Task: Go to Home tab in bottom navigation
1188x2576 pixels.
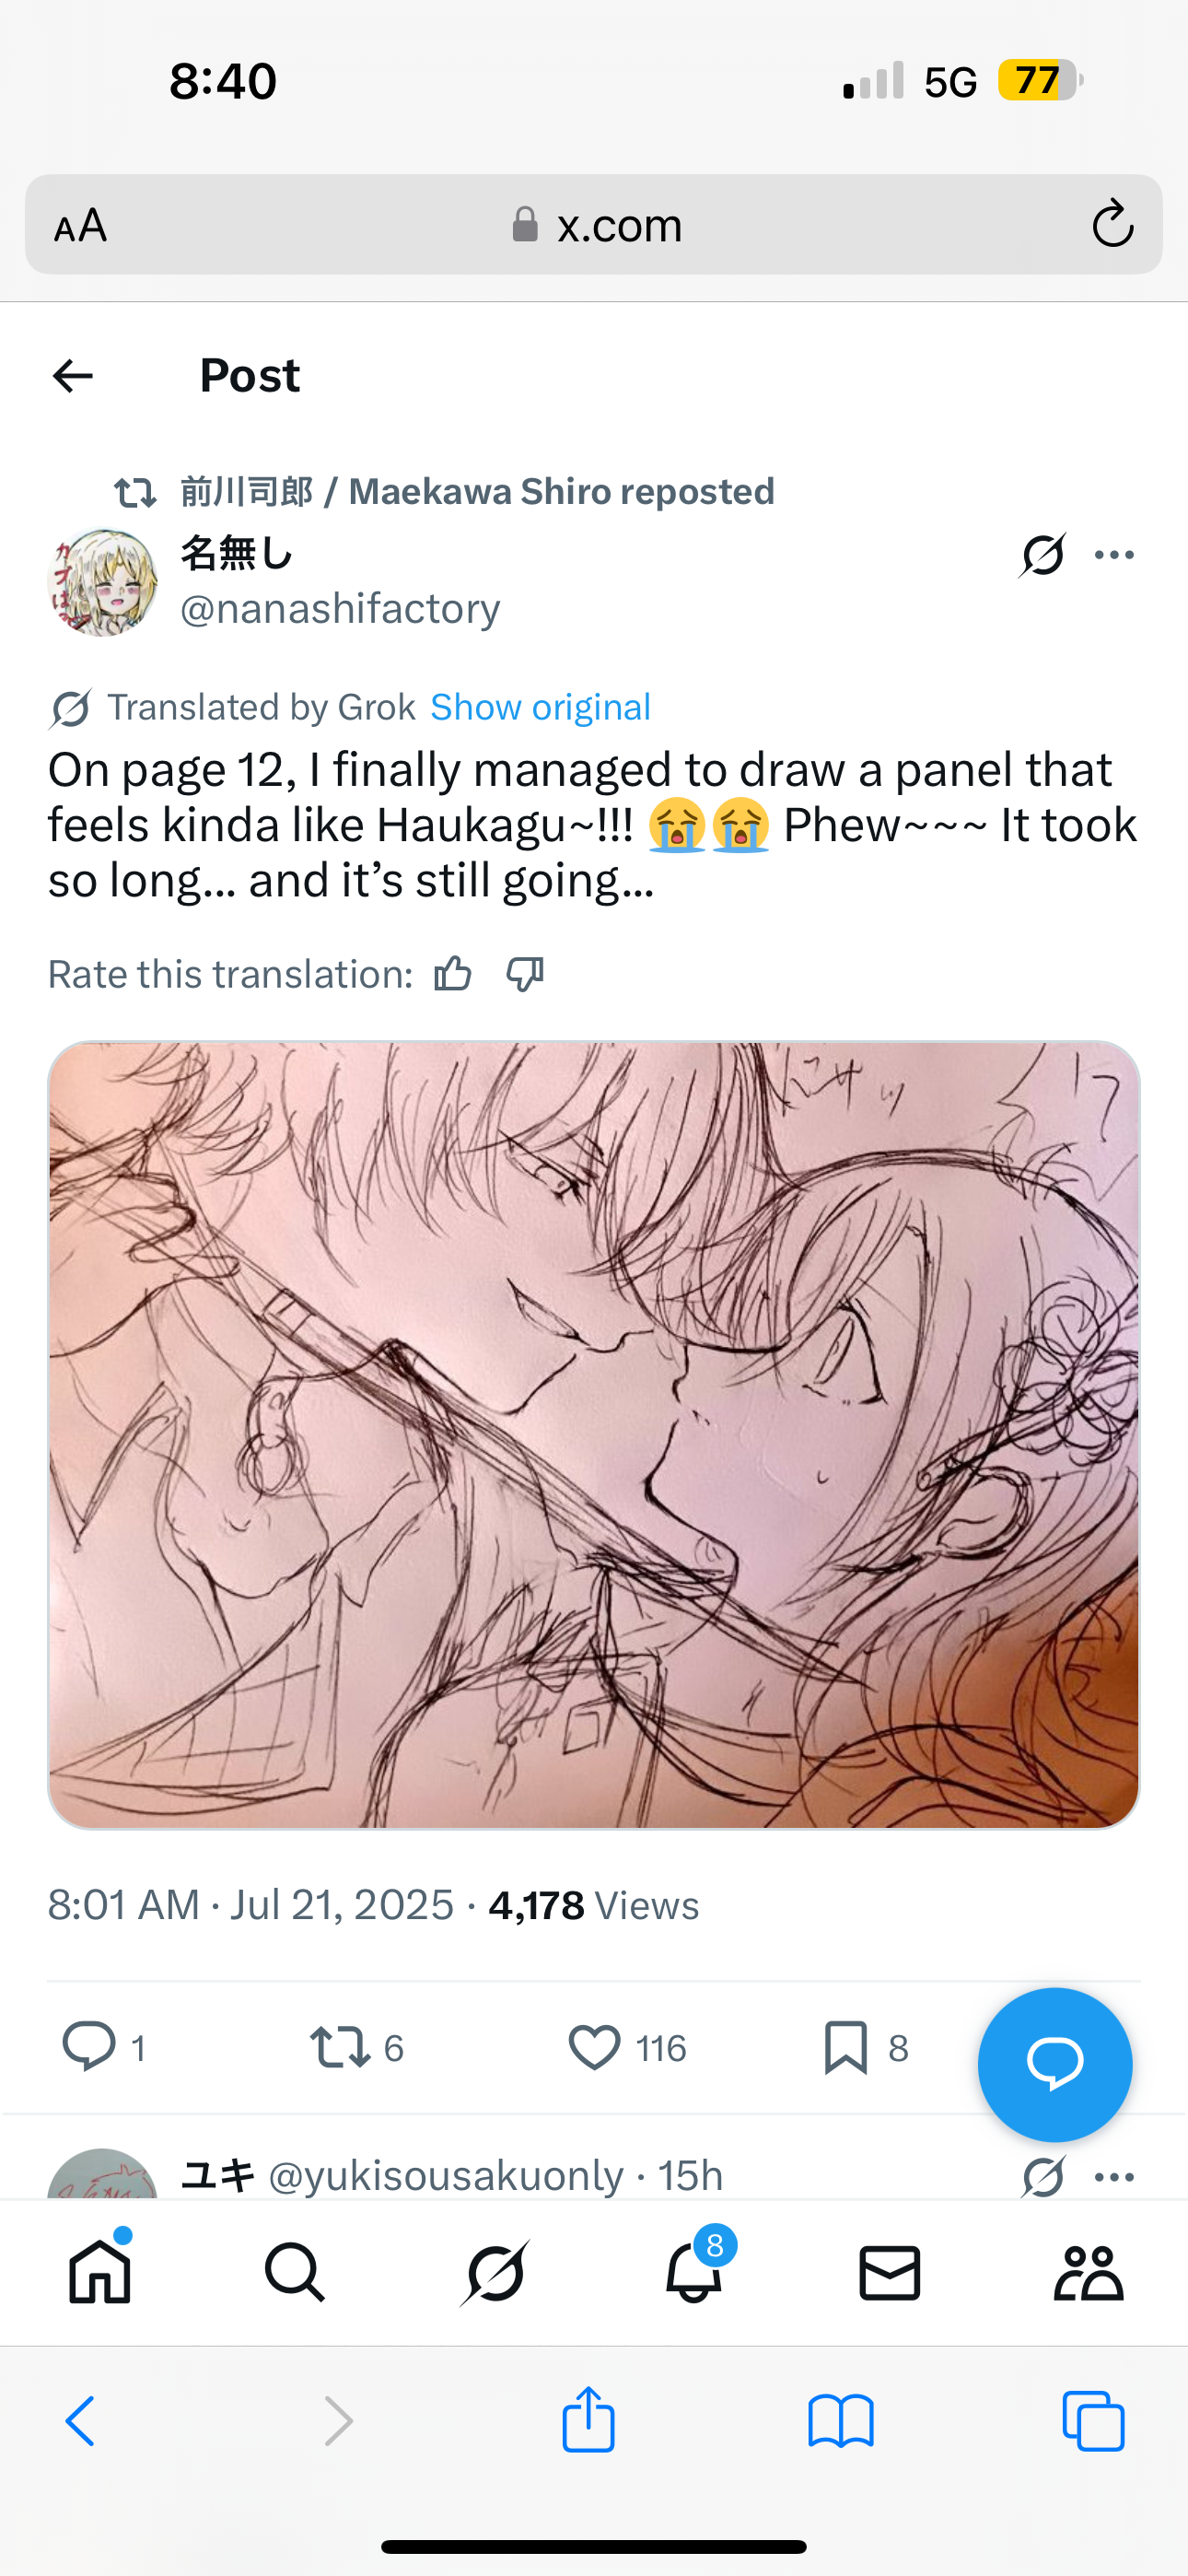Action: (100, 2272)
